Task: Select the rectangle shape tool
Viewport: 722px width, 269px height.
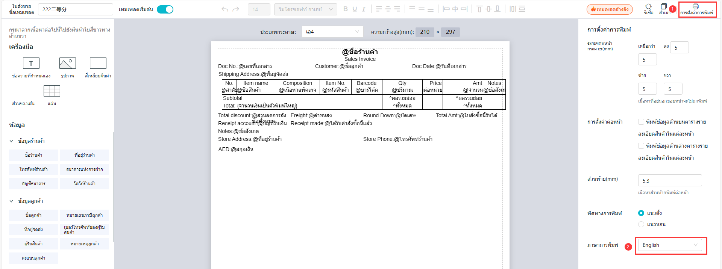Action: coord(98,63)
